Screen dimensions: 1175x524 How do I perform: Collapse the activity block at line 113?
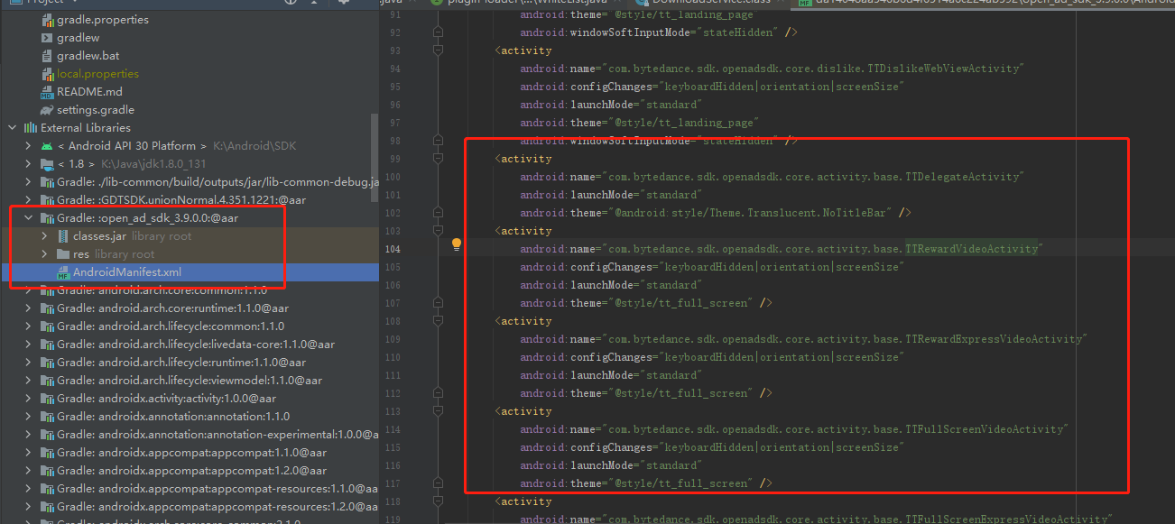point(438,411)
